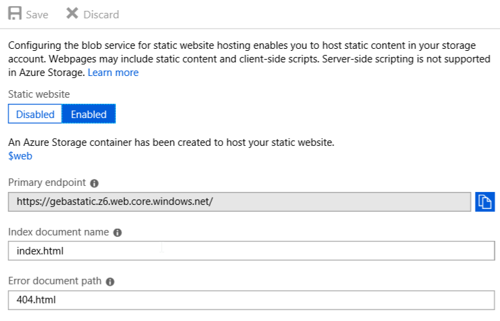Click the Error document path label
Image resolution: width=500 pixels, height=321 pixels.
(55, 281)
